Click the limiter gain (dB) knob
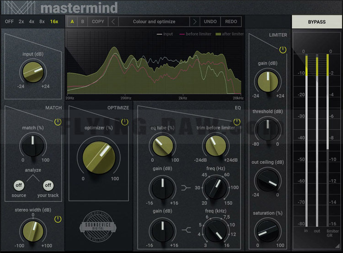This screenshot has height=253, width=343. (x=268, y=82)
